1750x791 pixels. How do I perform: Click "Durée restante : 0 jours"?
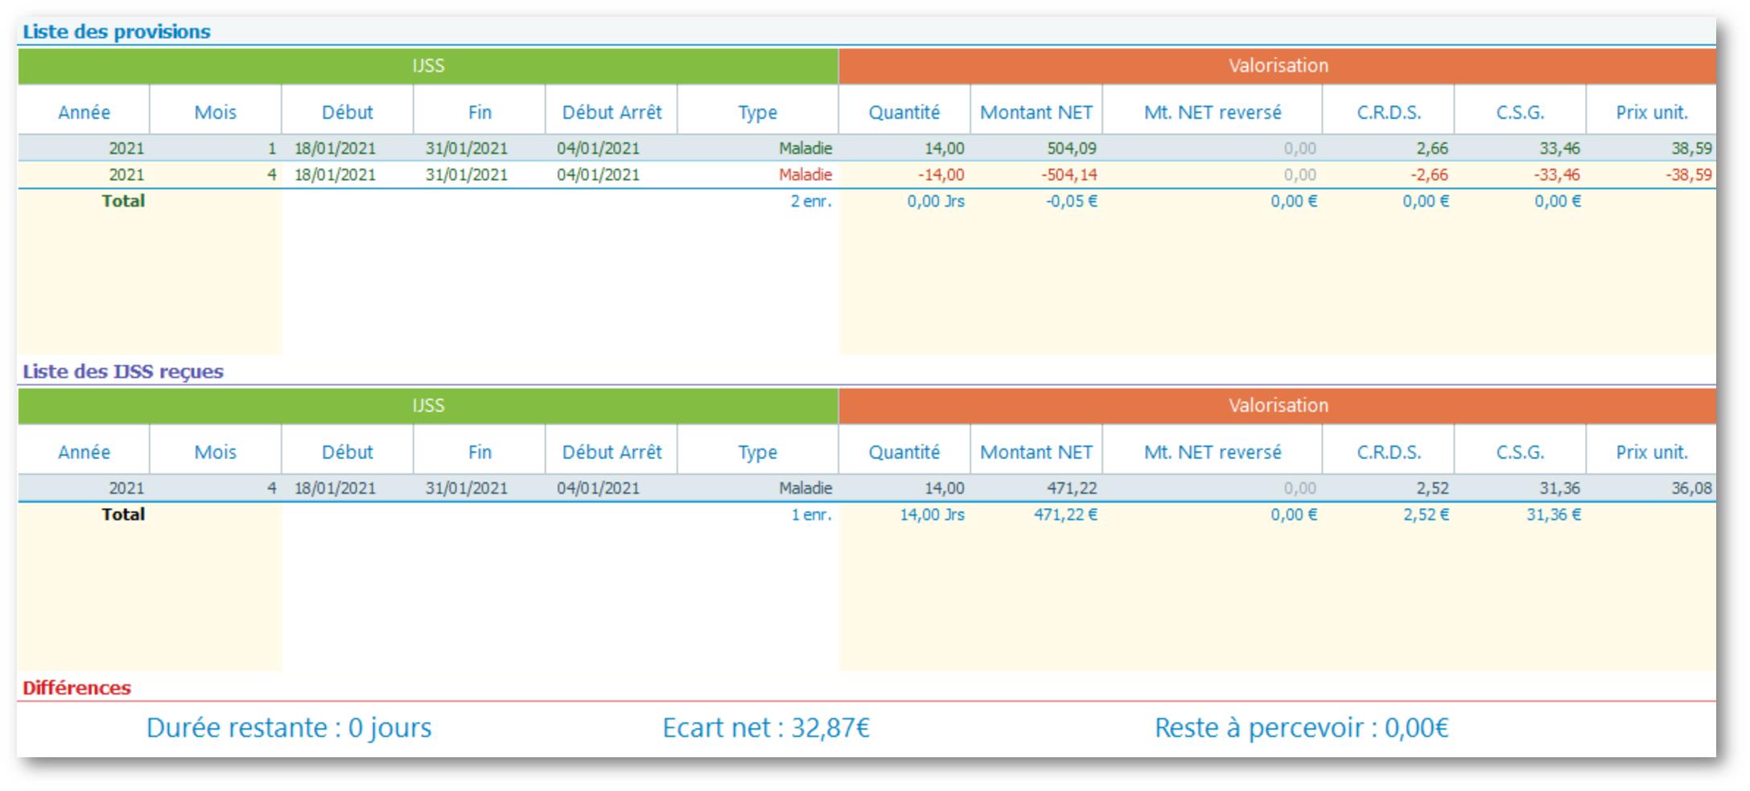(289, 728)
